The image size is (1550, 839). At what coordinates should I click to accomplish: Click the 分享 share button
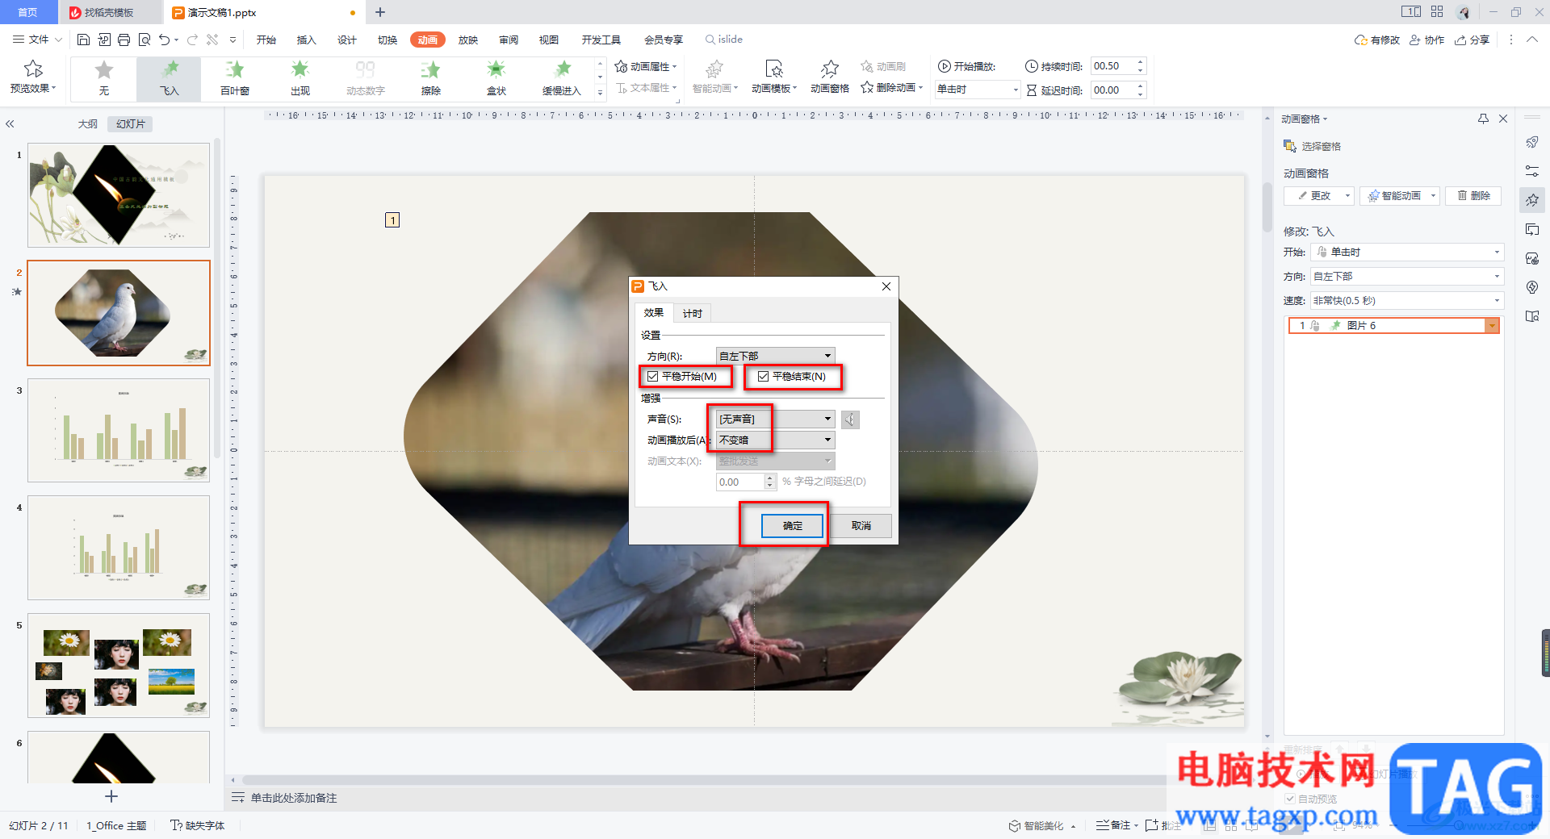pyautogui.click(x=1472, y=40)
